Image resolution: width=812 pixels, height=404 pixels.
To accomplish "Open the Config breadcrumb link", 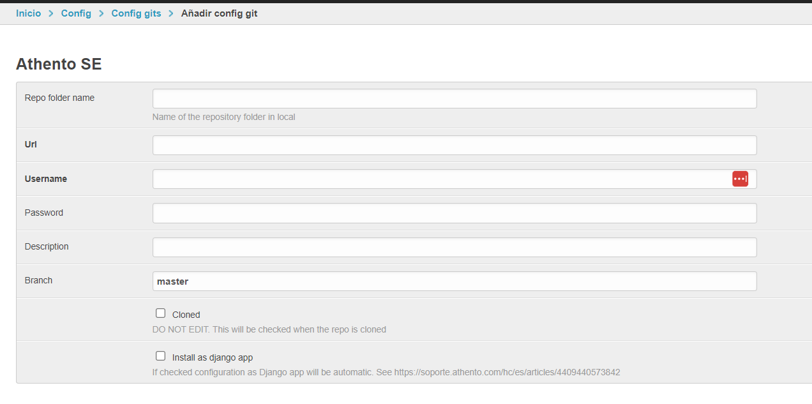I will tap(76, 13).
